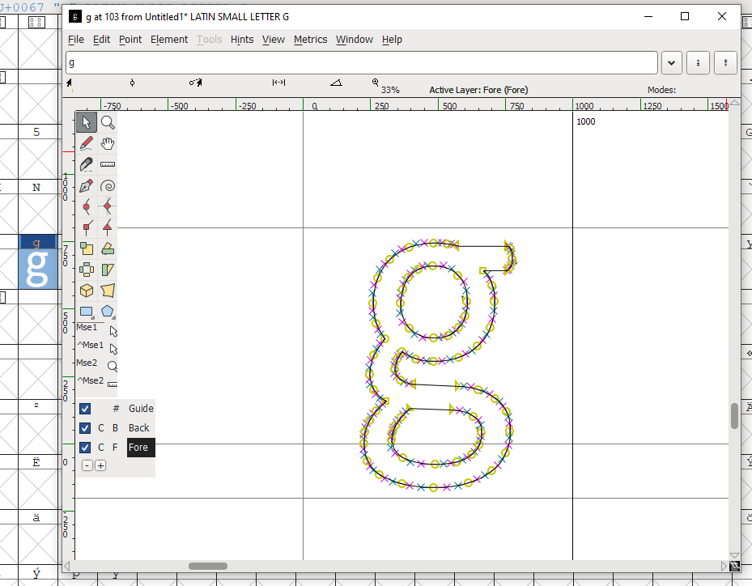
Task: Select the HV curve point tool
Action: tap(108, 206)
